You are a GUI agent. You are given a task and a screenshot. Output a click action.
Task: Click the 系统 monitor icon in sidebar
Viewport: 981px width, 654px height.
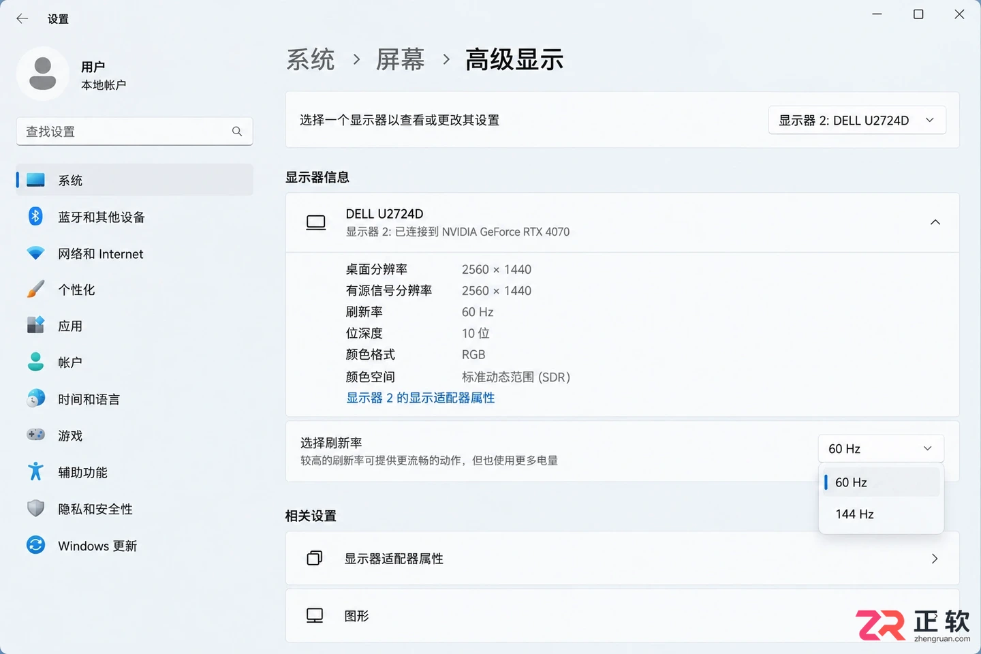35,180
